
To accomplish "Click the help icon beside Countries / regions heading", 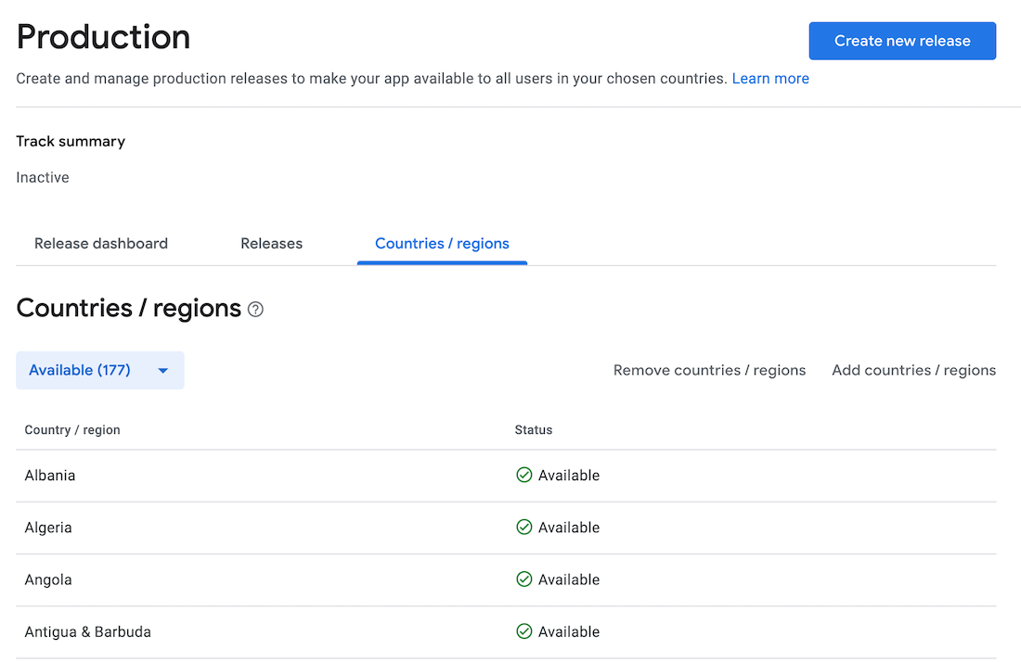I will coord(255,310).
